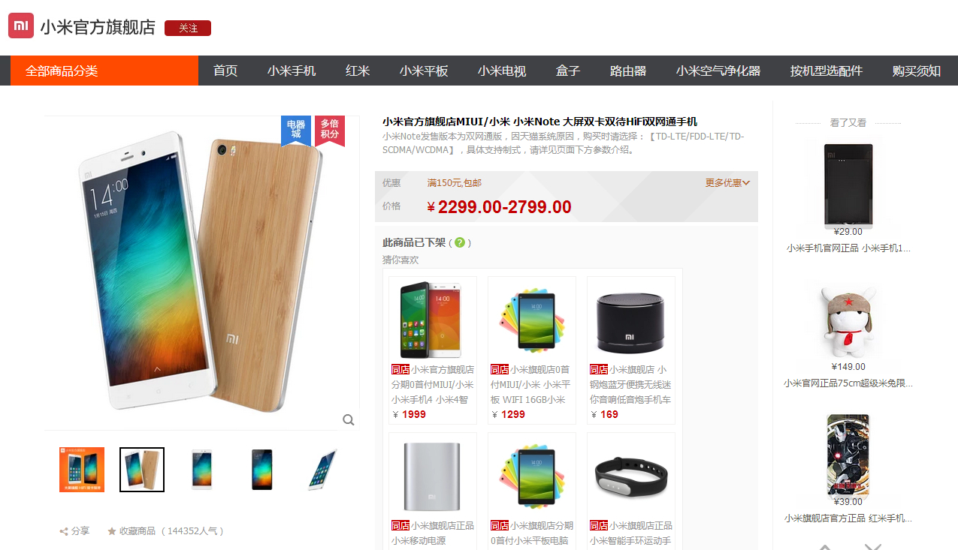Click the 多倍积分 red badge
The width and height of the screenshot is (958, 550).
[329, 130]
